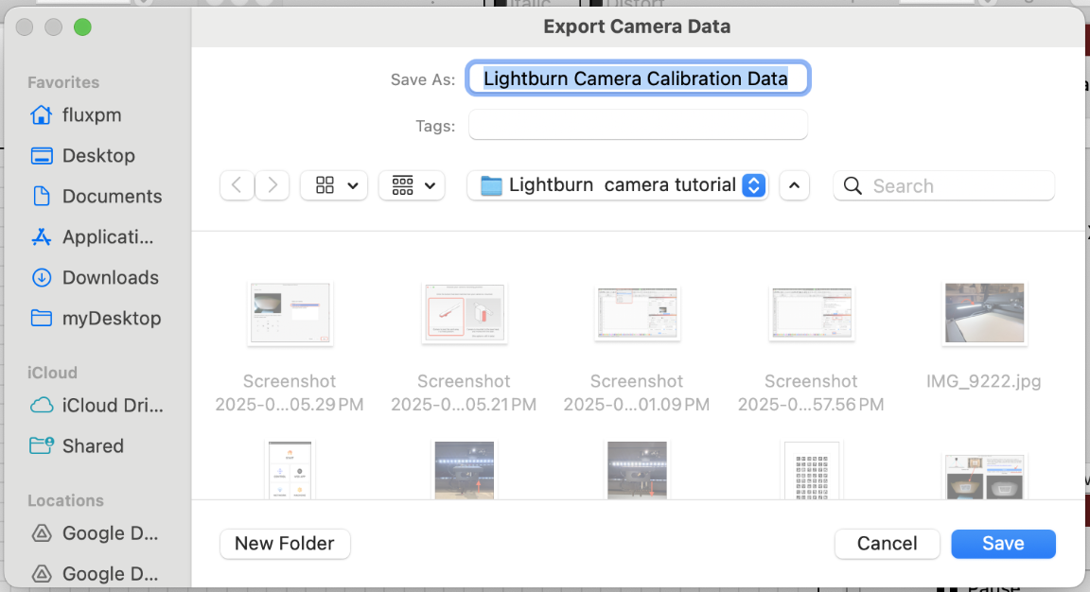The width and height of the screenshot is (1090, 592).
Task: Select Applications in Favorites sidebar
Action: coord(93,237)
